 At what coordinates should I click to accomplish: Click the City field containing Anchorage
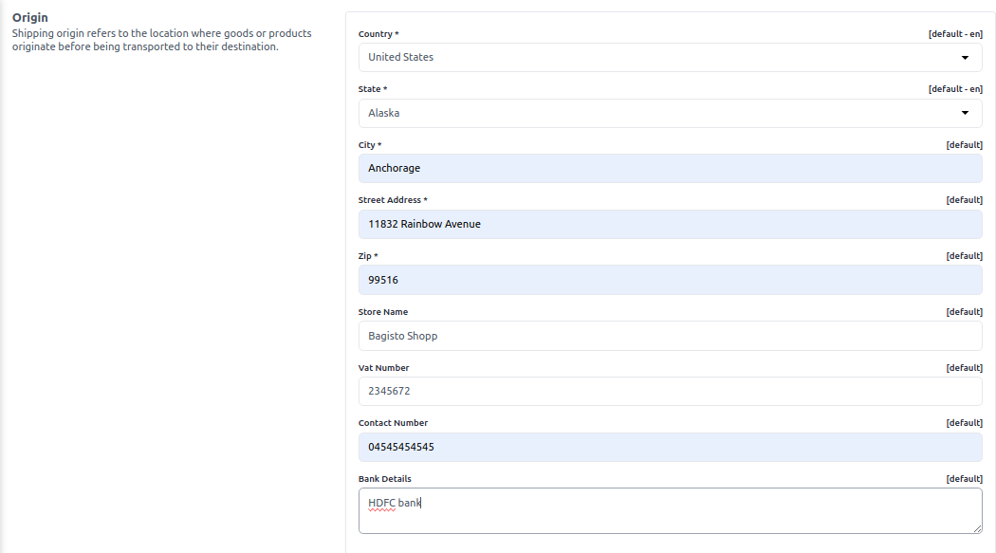point(670,168)
